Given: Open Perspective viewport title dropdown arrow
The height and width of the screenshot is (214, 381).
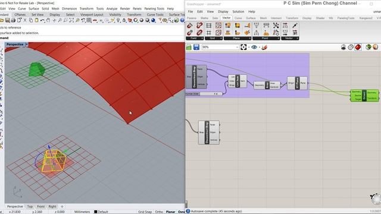Looking at the screenshot, I should tap(27, 45).
